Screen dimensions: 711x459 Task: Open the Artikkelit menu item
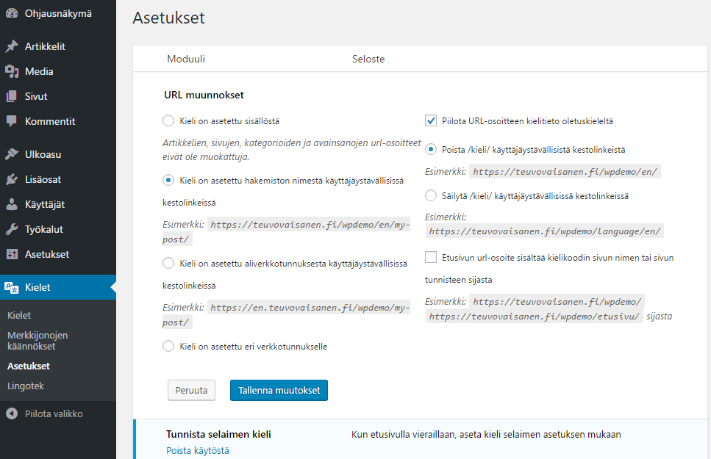click(x=45, y=46)
